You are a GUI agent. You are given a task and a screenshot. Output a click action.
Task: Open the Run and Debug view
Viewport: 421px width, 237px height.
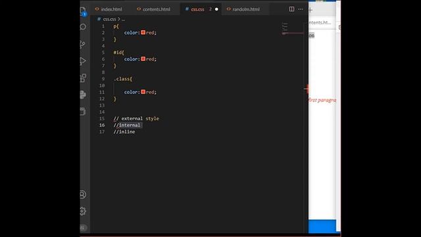click(x=83, y=61)
